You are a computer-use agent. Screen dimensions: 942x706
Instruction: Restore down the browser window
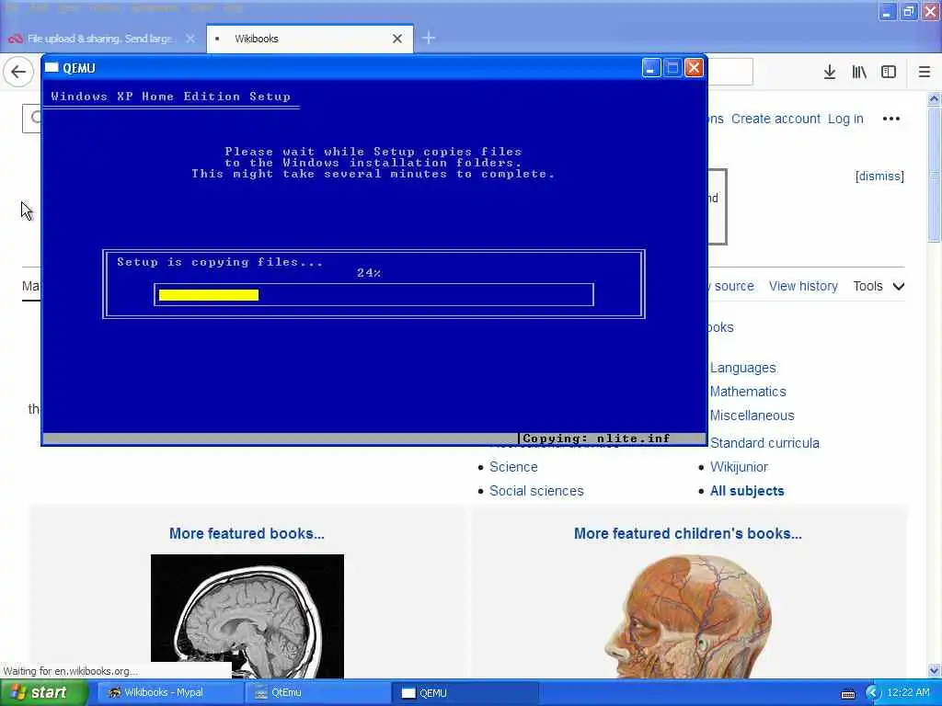tap(909, 11)
